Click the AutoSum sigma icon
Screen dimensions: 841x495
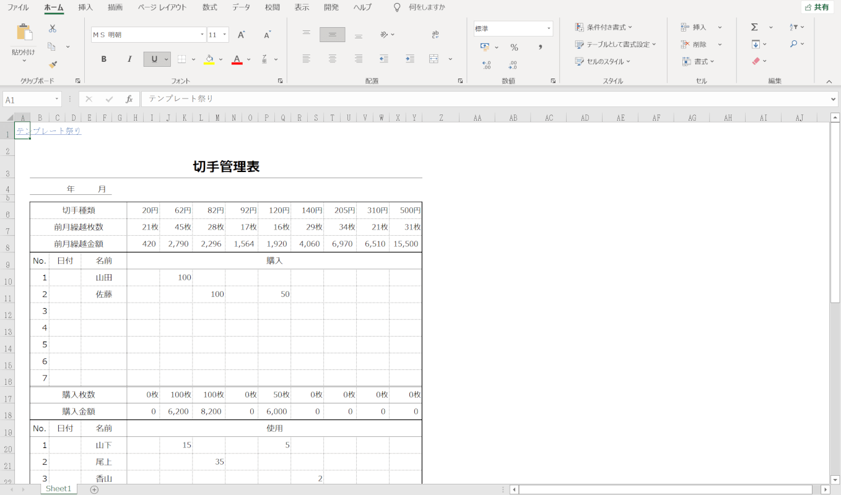point(754,27)
